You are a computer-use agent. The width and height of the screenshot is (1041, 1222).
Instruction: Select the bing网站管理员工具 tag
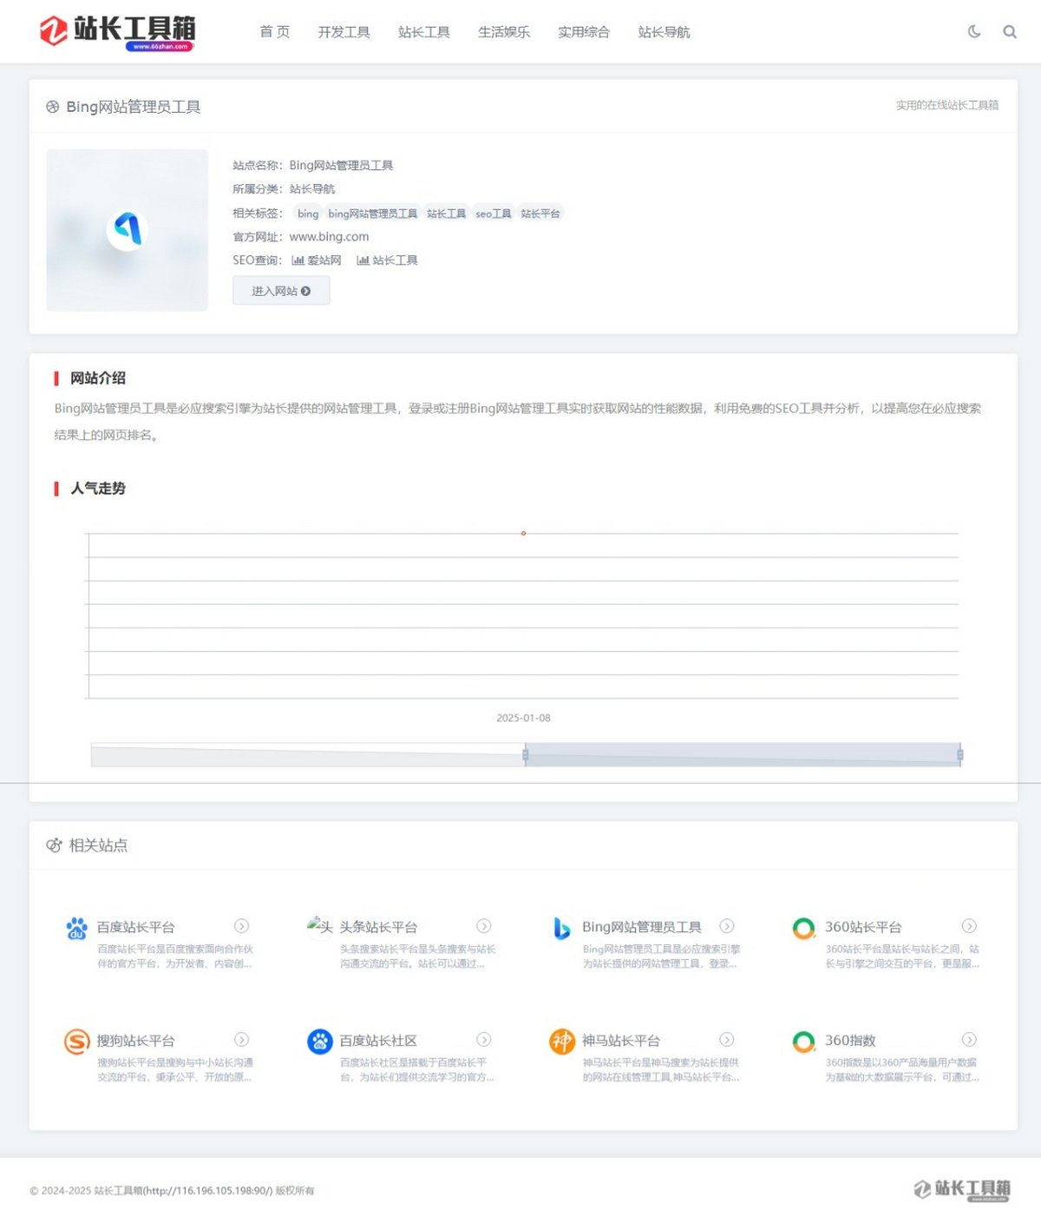(372, 214)
